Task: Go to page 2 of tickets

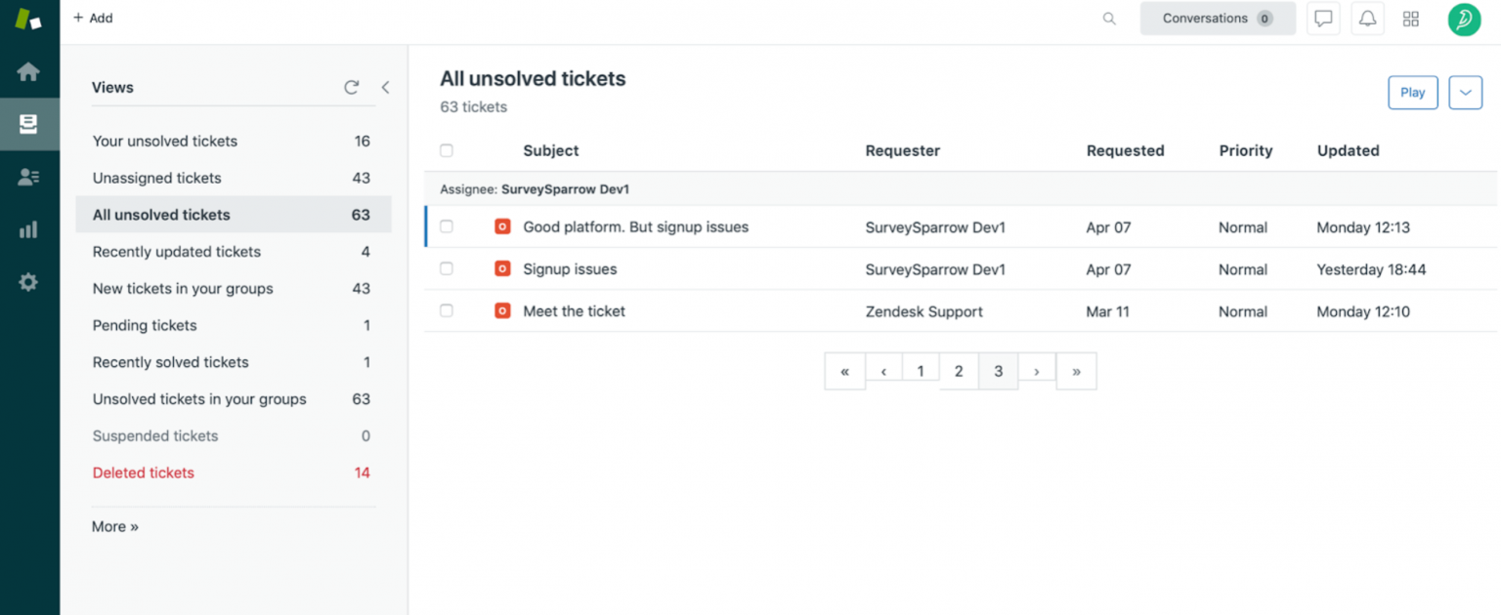Action: [959, 371]
